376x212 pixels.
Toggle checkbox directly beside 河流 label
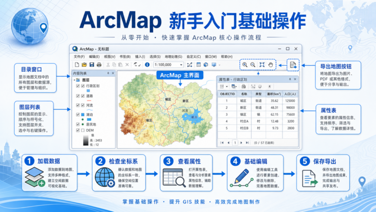coord(83,106)
